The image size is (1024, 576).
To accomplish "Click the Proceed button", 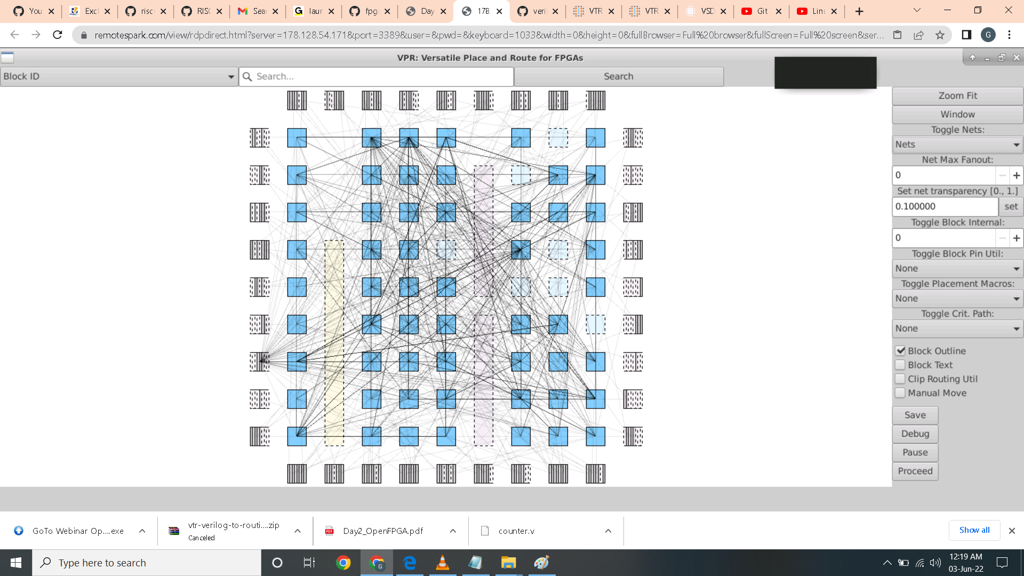I will [x=915, y=471].
